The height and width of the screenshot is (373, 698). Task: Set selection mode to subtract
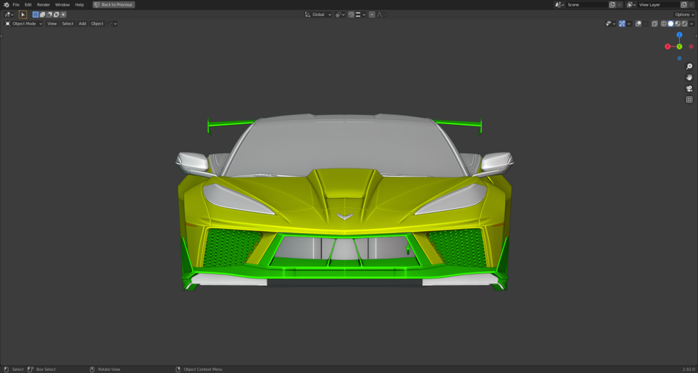click(x=49, y=15)
